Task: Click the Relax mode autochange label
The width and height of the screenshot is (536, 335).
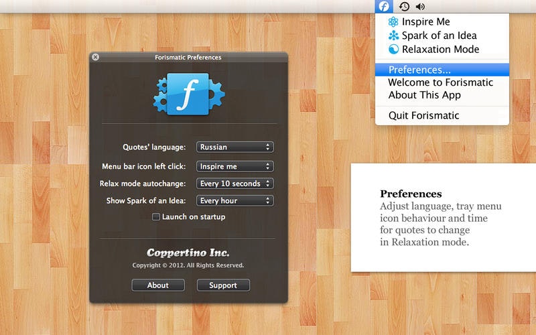Action: (x=143, y=184)
